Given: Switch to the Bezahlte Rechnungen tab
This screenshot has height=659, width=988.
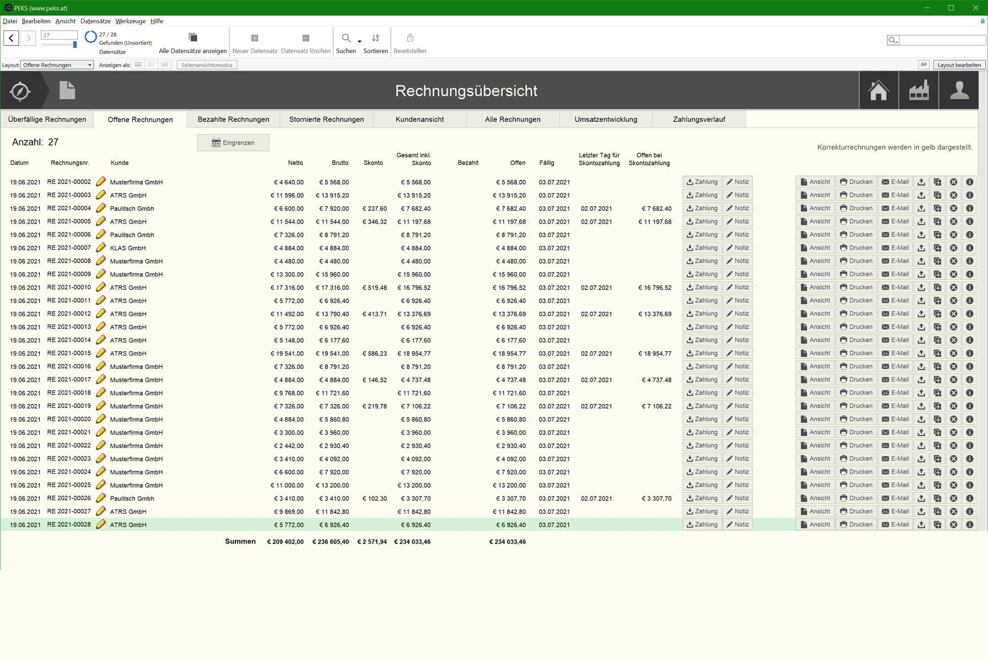Looking at the screenshot, I should click(x=233, y=119).
